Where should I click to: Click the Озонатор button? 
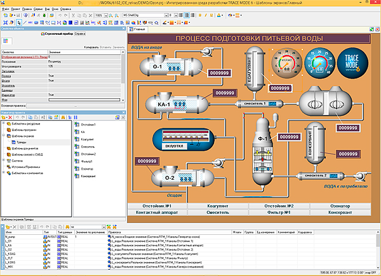tap(340, 206)
